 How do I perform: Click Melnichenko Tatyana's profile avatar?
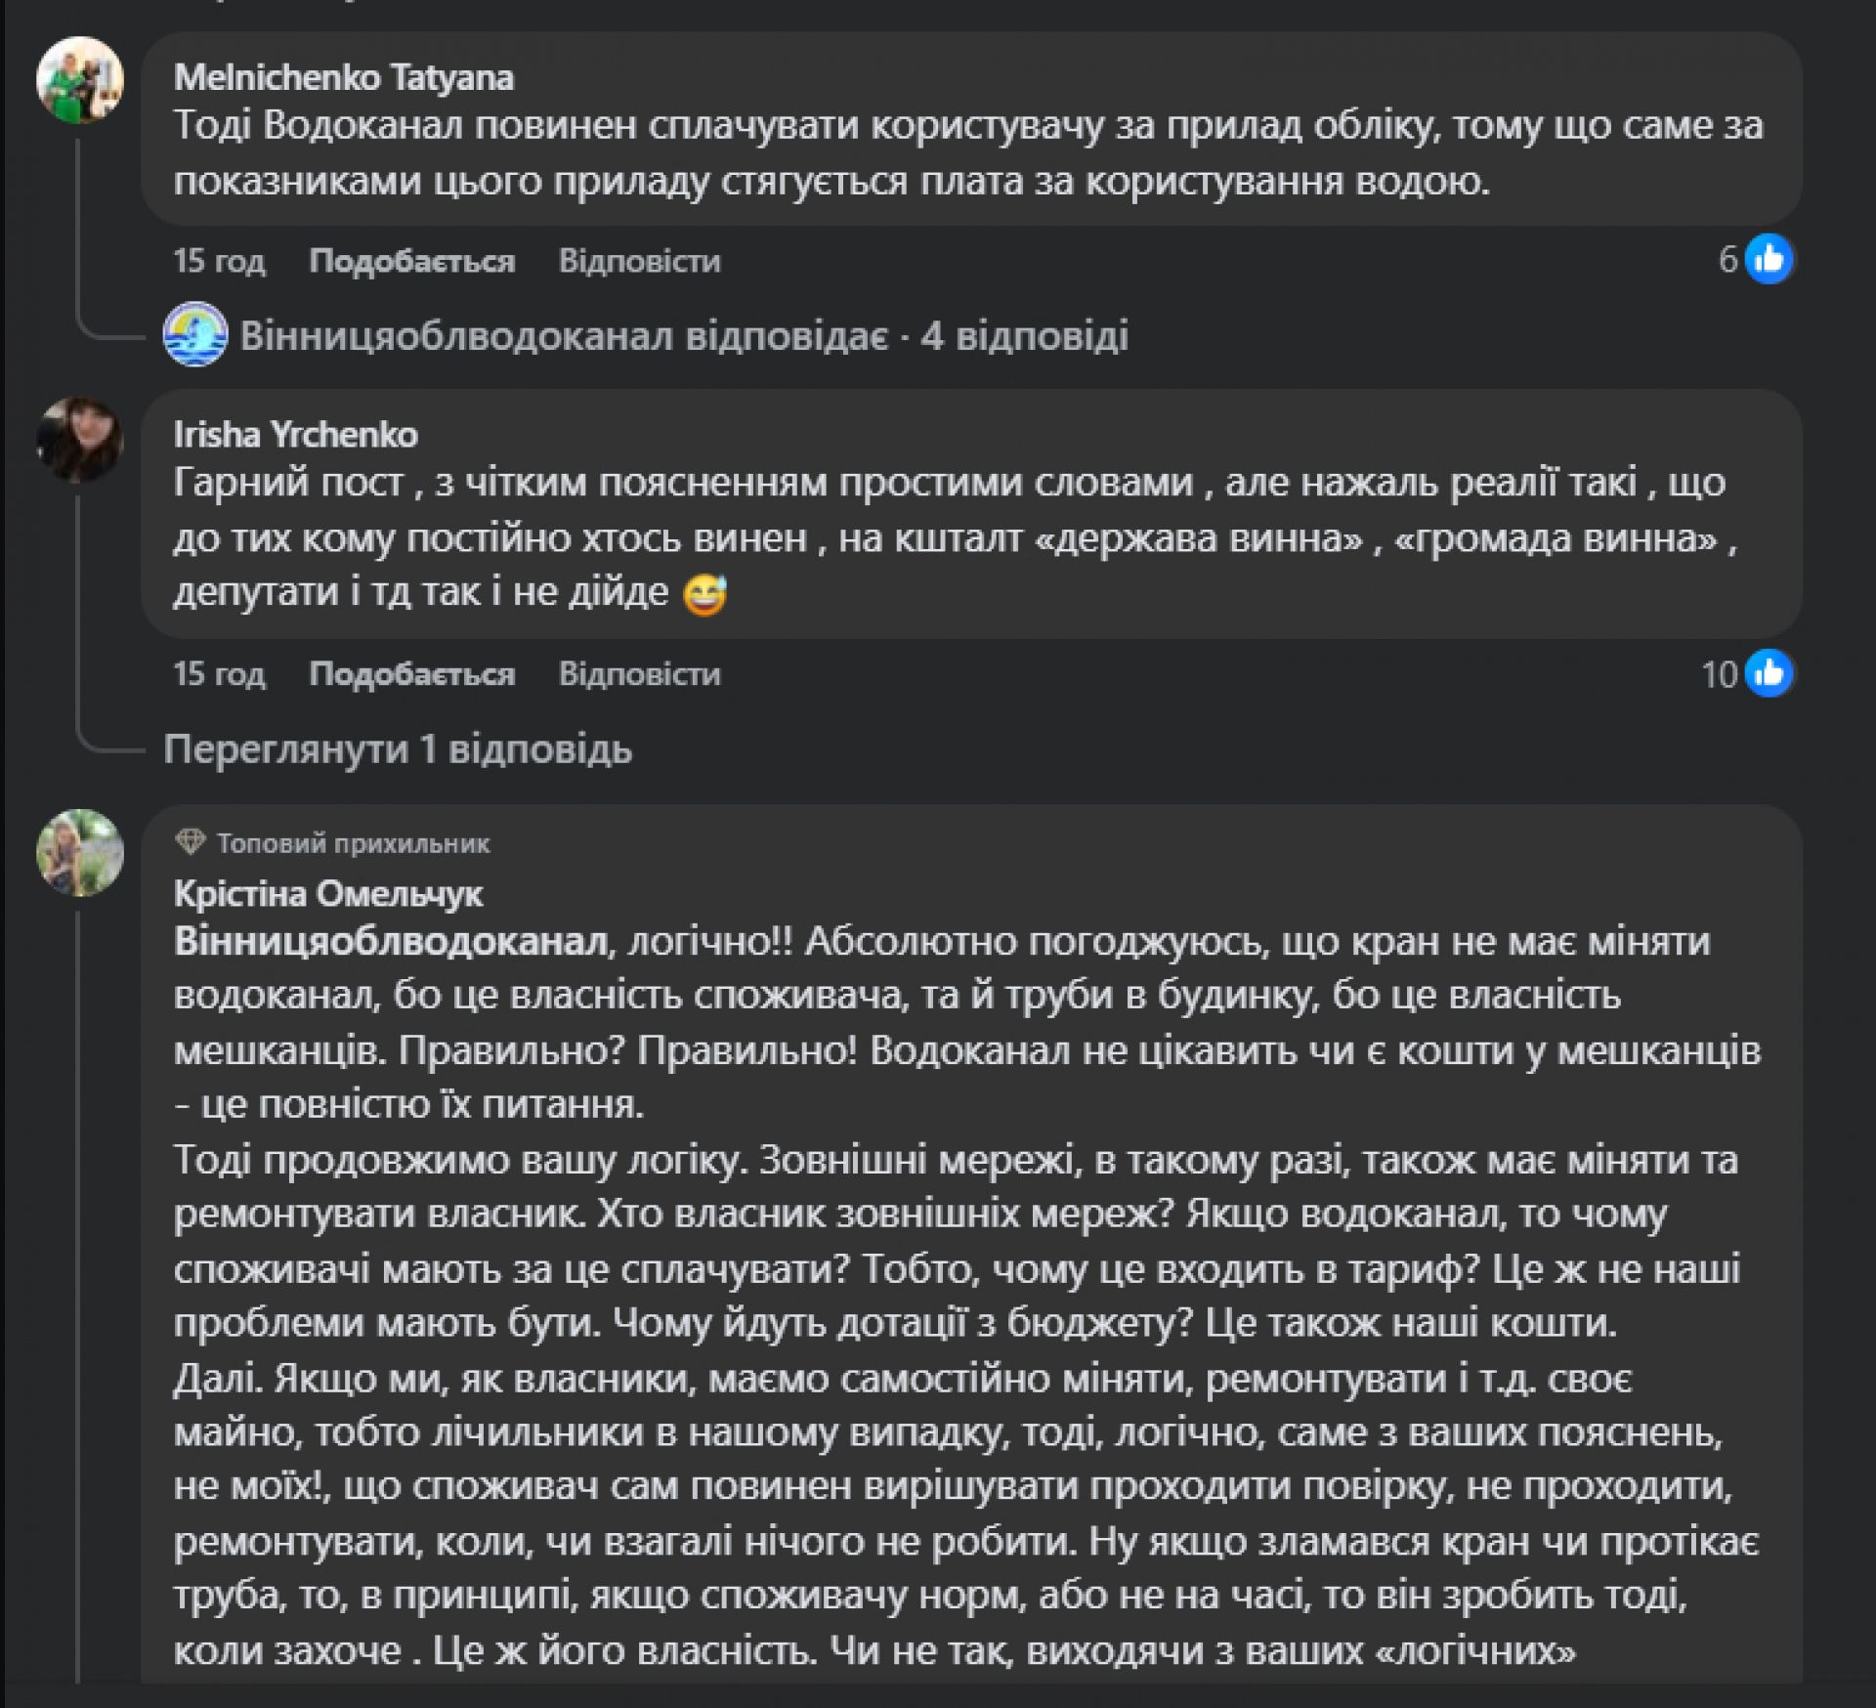click(80, 80)
